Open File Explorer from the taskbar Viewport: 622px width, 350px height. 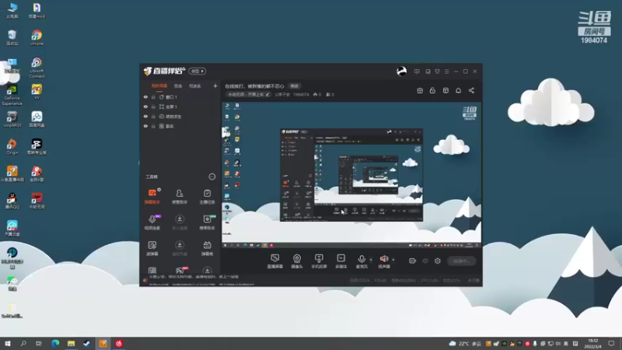point(71,344)
